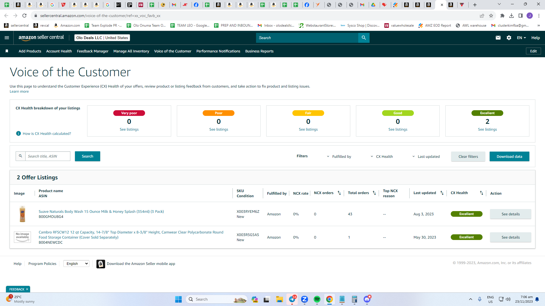
Task: Click the Suave body wash product thumbnail
Action: (22, 214)
